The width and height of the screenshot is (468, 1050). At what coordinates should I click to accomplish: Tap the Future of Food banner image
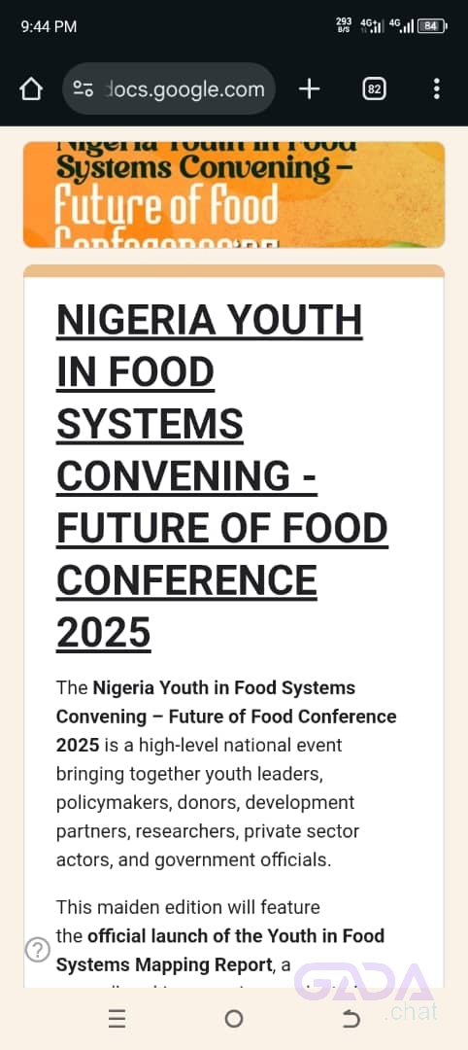pyautogui.click(x=234, y=194)
